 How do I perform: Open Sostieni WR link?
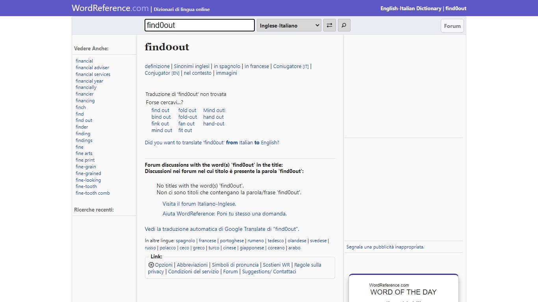click(276, 265)
